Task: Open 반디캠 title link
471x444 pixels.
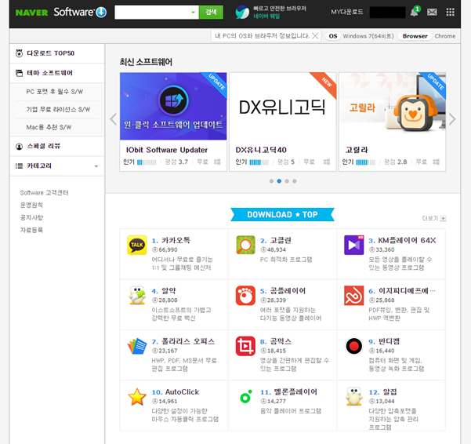Action: [389, 341]
